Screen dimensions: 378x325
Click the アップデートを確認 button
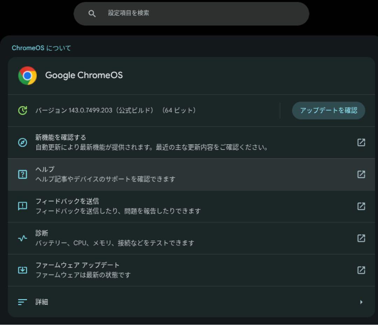[328, 110]
